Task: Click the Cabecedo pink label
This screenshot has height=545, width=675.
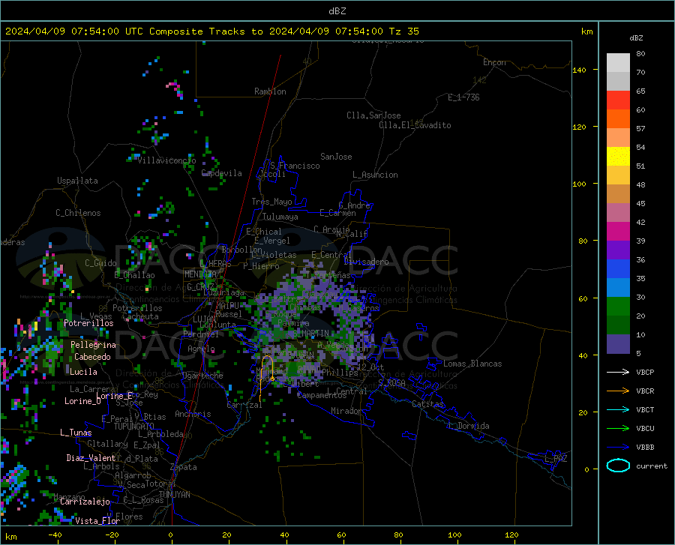Action: [92, 357]
